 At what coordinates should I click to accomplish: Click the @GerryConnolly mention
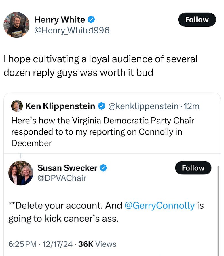[x=160, y=205]
